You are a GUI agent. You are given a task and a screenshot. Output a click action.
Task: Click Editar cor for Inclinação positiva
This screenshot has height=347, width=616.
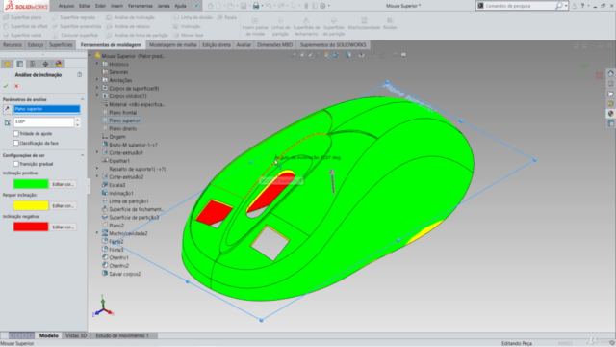(64, 184)
